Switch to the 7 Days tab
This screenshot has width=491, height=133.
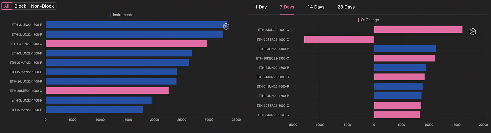(287, 7)
